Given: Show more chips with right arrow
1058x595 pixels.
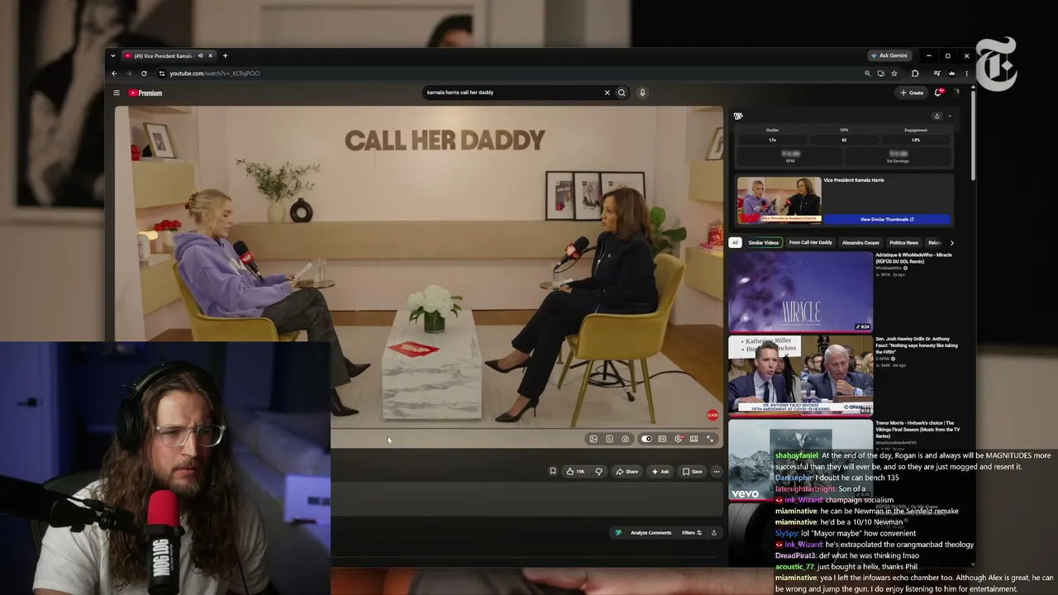Looking at the screenshot, I should 951,243.
